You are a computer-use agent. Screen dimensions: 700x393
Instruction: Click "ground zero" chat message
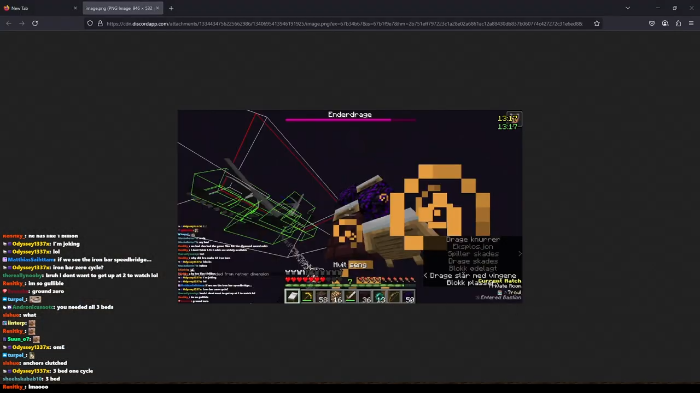tap(33, 291)
